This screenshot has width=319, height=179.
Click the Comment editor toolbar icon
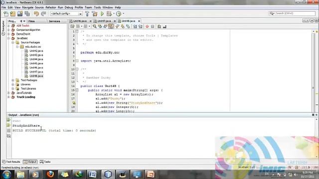tap(159, 26)
